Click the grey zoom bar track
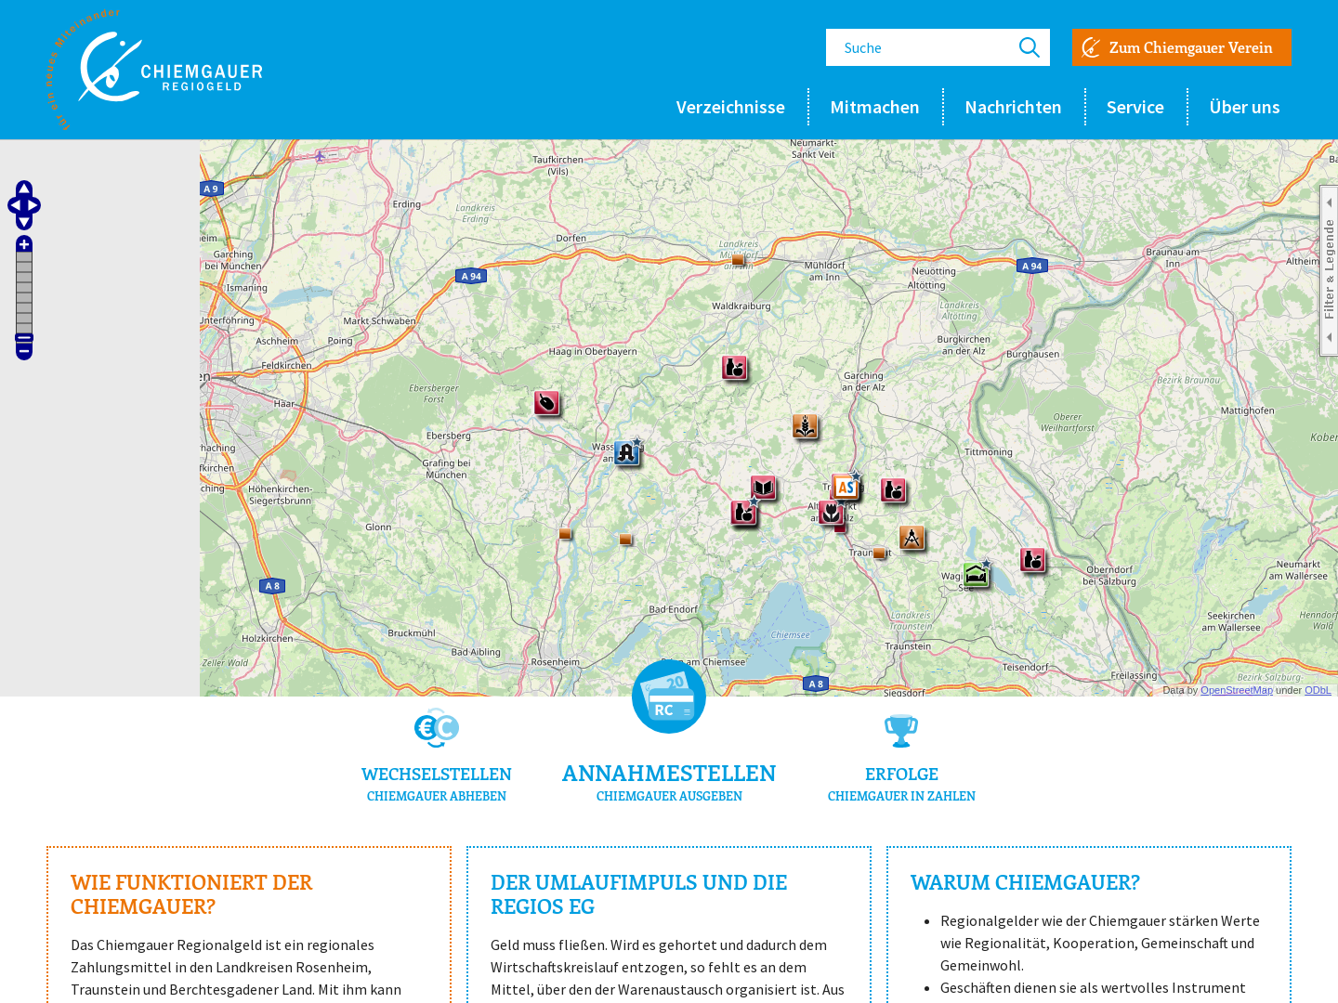 [24, 292]
